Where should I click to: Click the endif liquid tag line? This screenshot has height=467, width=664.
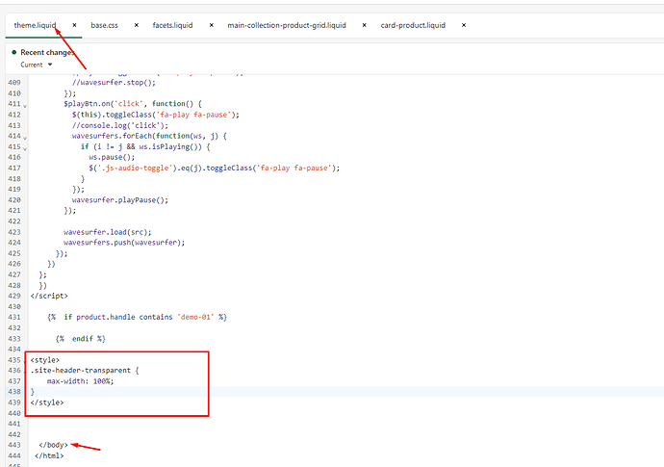81,339
